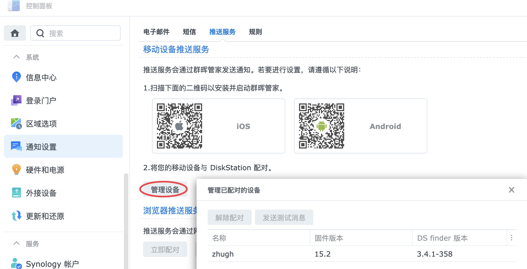Open 硬件和电源 bulb icon

17,169
